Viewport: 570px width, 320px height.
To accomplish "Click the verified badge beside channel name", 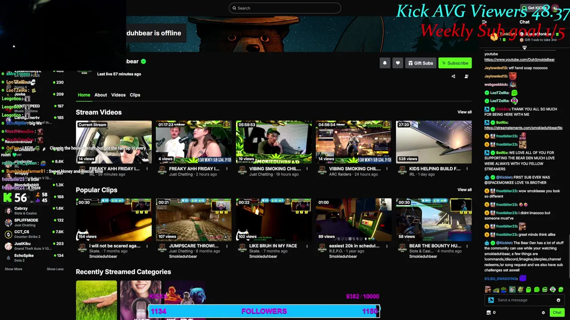I will pyautogui.click(x=143, y=61).
